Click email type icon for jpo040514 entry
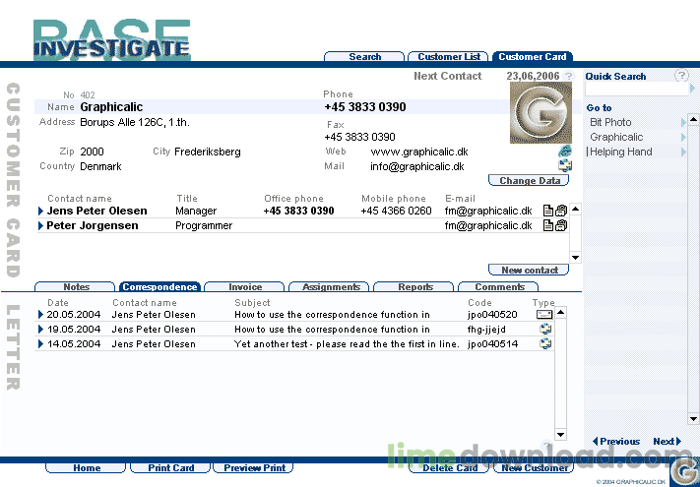 (x=545, y=343)
